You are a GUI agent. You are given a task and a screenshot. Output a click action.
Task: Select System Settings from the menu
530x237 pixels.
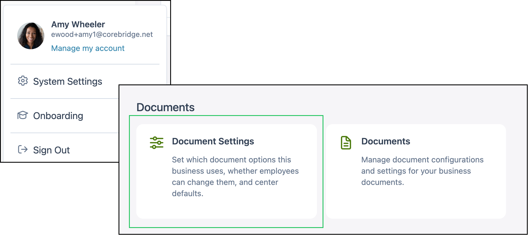click(68, 81)
